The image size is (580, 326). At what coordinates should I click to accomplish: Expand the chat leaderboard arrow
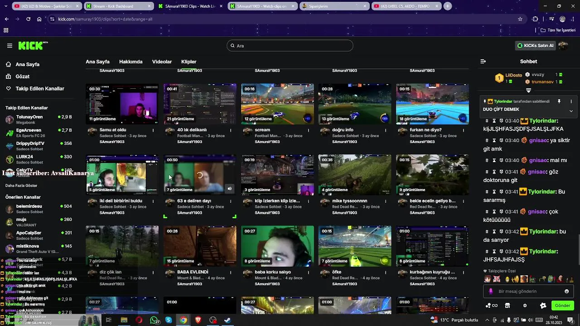pyautogui.click(x=528, y=91)
